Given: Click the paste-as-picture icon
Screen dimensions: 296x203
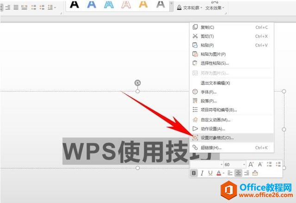Looking at the screenshot, I should (x=195, y=54).
